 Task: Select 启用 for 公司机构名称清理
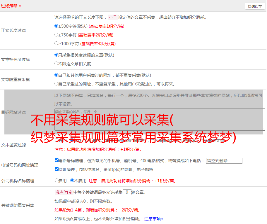[57, 181]
